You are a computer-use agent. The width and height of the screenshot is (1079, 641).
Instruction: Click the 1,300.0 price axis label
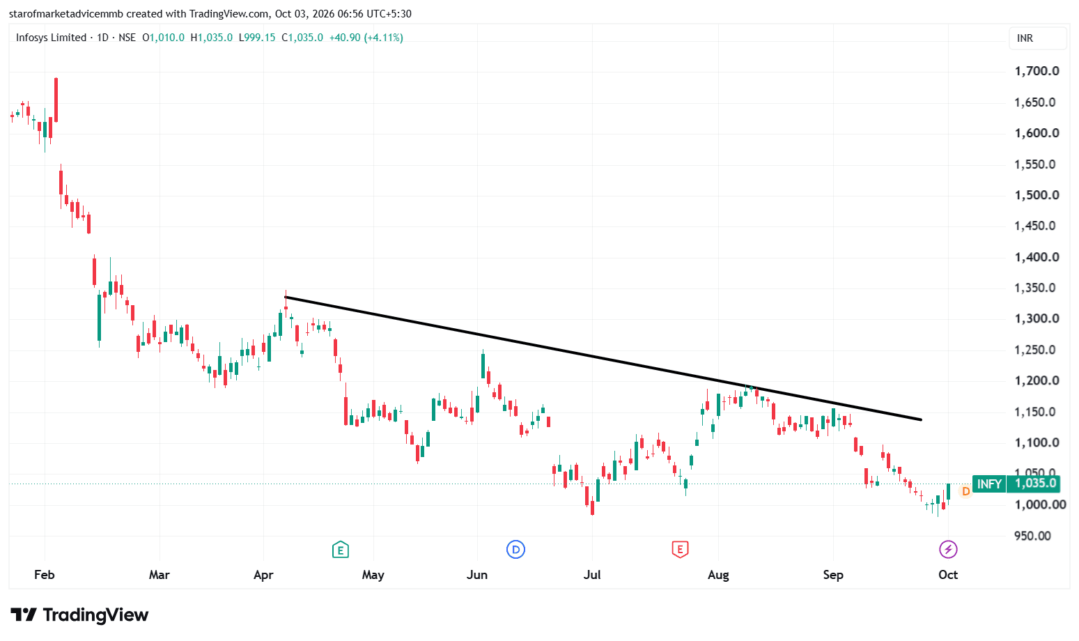pos(1037,318)
